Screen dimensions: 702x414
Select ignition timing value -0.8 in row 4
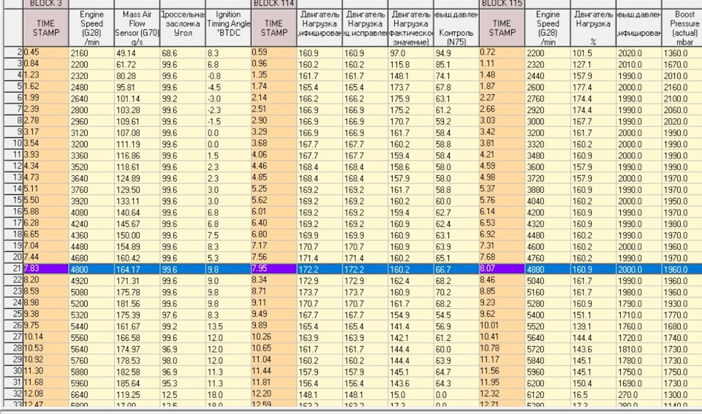pos(228,75)
